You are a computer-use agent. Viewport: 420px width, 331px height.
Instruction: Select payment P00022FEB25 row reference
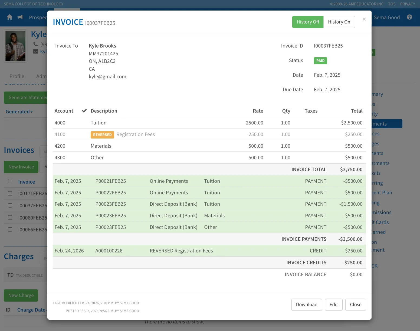point(110,192)
